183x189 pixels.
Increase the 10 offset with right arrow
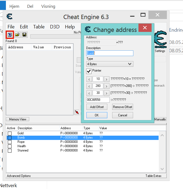pyautogui.click(x=107, y=79)
